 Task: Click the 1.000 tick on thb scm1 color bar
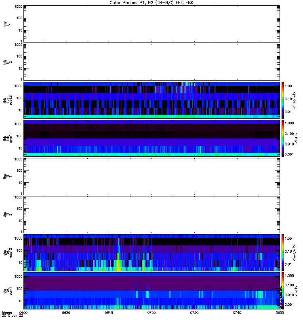[289, 123]
